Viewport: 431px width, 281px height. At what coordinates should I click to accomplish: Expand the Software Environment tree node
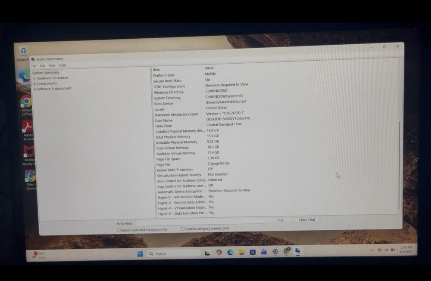point(34,89)
